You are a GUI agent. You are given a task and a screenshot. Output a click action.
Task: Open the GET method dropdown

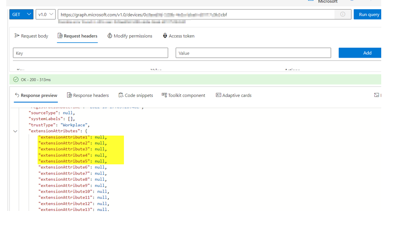pos(21,15)
